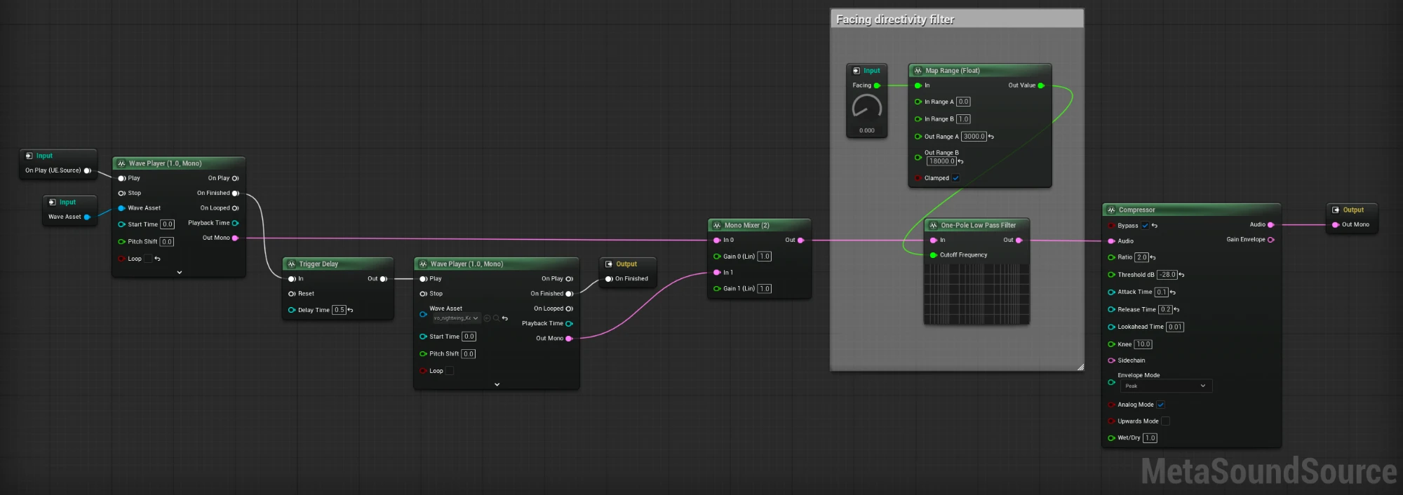Reset the Bypass value with the arrow icon
The image size is (1403, 495).
[x=1155, y=226]
